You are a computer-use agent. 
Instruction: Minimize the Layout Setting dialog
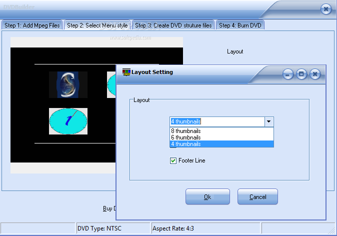pos(288,74)
